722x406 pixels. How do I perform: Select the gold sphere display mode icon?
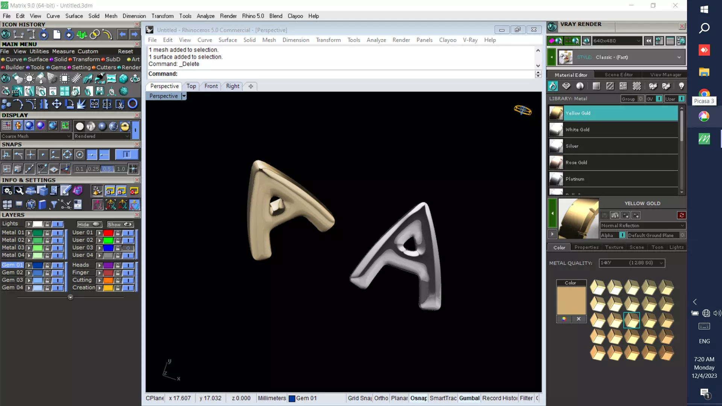pos(125,126)
